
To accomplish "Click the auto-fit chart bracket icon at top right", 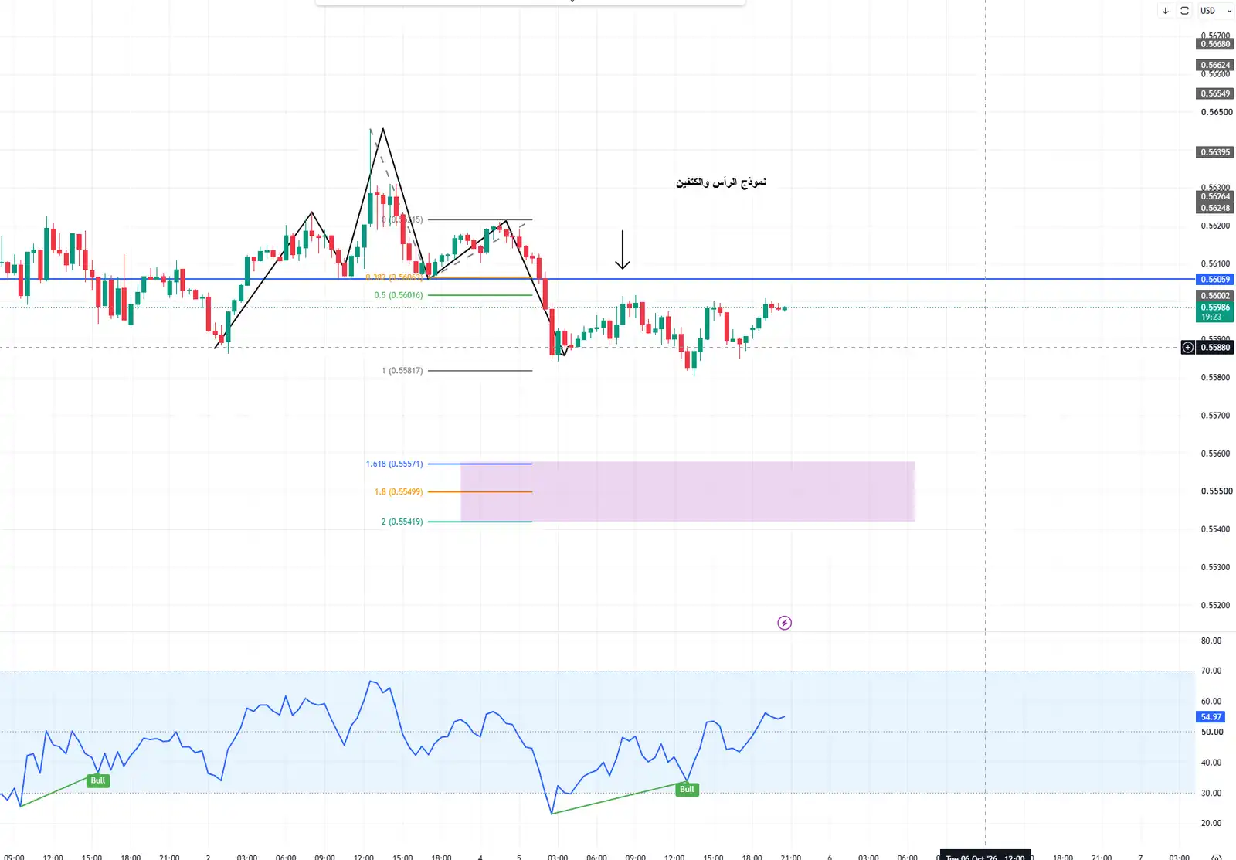I will [1184, 11].
